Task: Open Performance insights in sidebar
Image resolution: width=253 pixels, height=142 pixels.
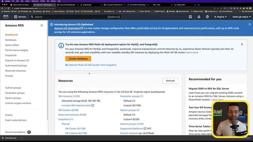Action: (17, 50)
